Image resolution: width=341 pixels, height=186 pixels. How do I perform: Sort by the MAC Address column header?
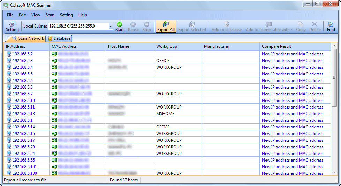[x=78, y=46]
